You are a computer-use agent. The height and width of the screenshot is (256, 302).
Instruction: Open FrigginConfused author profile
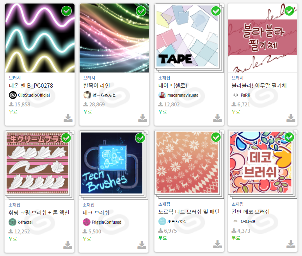[x=102, y=222]
